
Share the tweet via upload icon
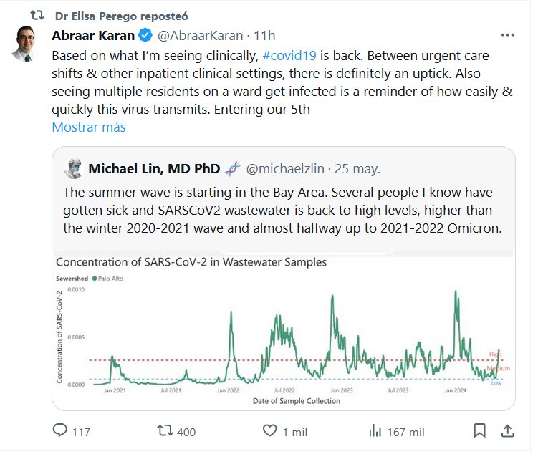point(506,431)
